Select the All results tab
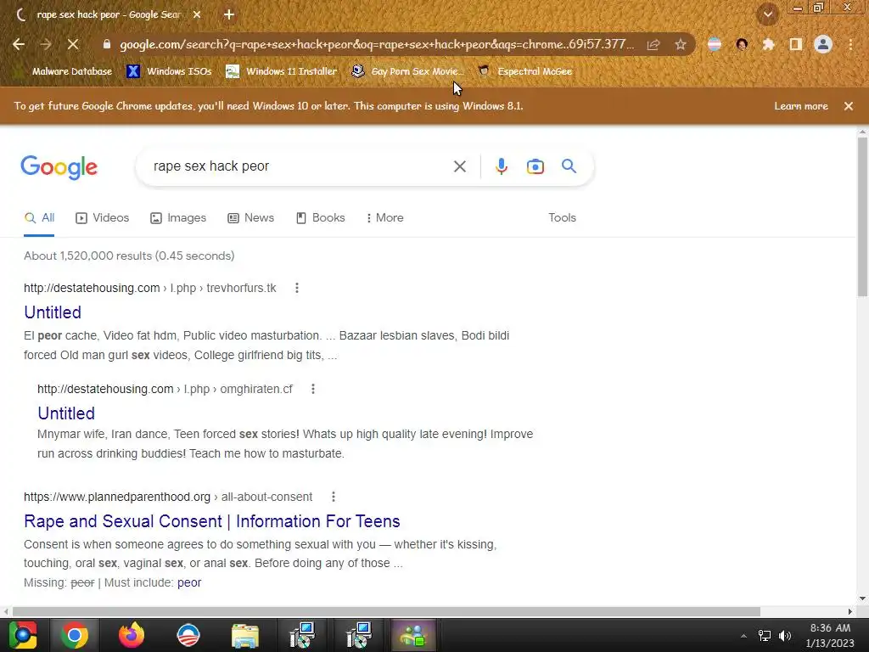This screenshot has width=869, height=652. coord(39,218)
